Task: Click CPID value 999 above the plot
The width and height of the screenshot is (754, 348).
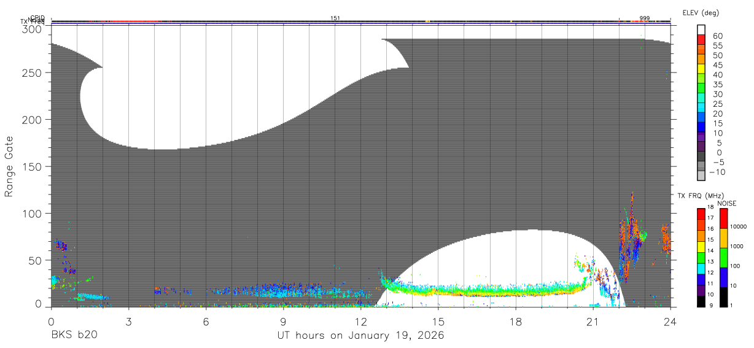Action: [x=645, y=18]
